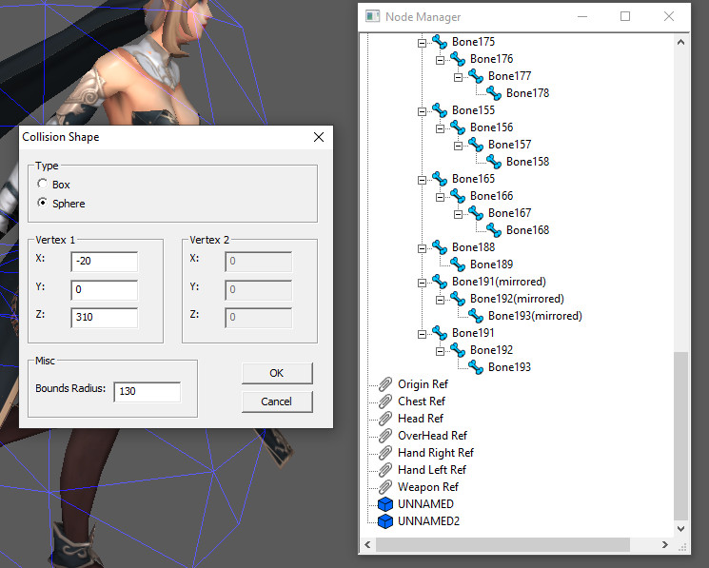Image resolution: width=709 pixels, height=568 pixels.
Task: Click the paperclip icon of Weapon Ref
Action: (385, 487)
